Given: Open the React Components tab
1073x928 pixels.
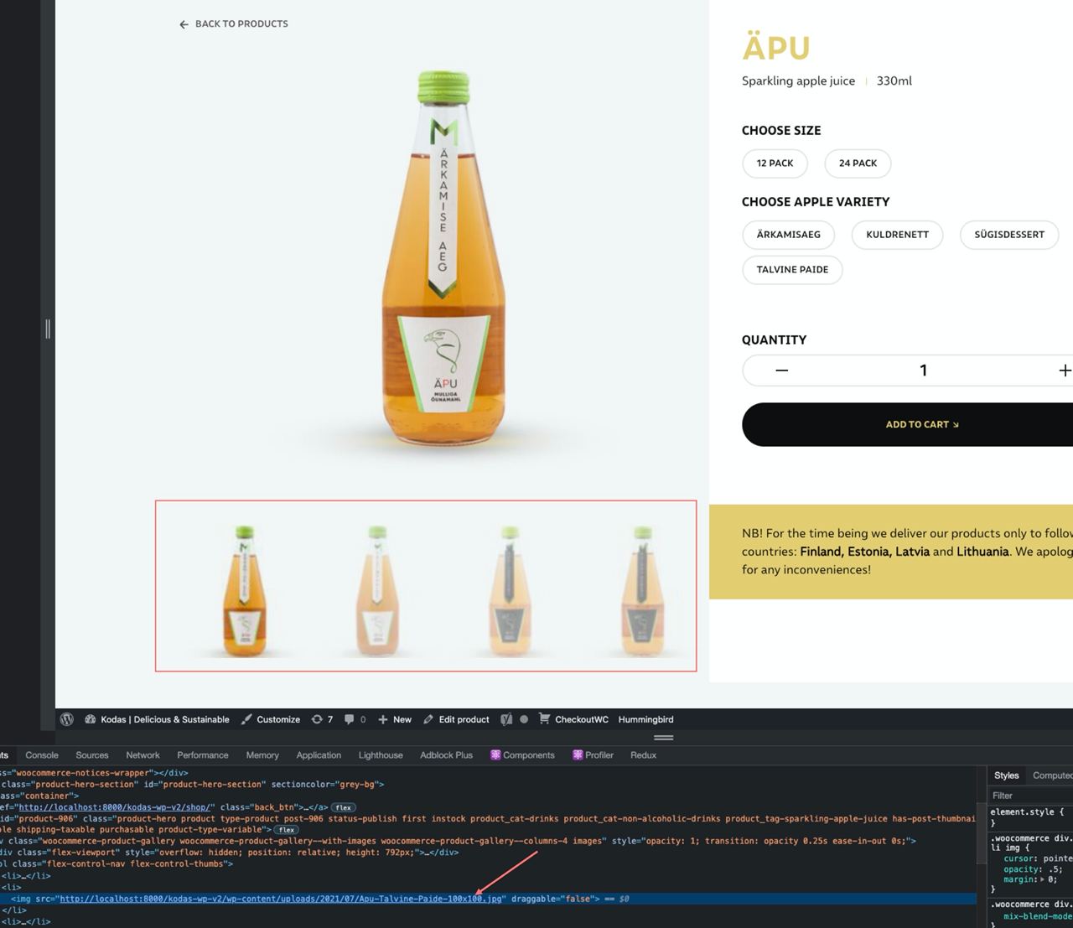Looking at the screenshot, I should 522,755.
